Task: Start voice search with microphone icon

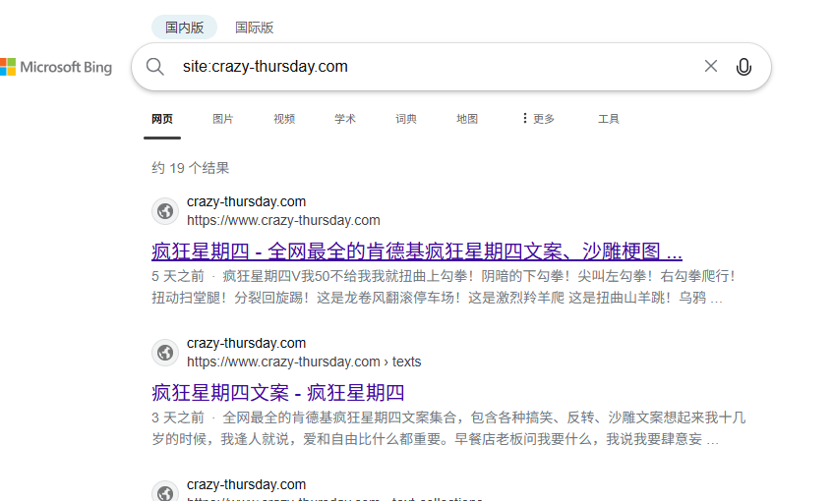Action: tap(743, 67)
